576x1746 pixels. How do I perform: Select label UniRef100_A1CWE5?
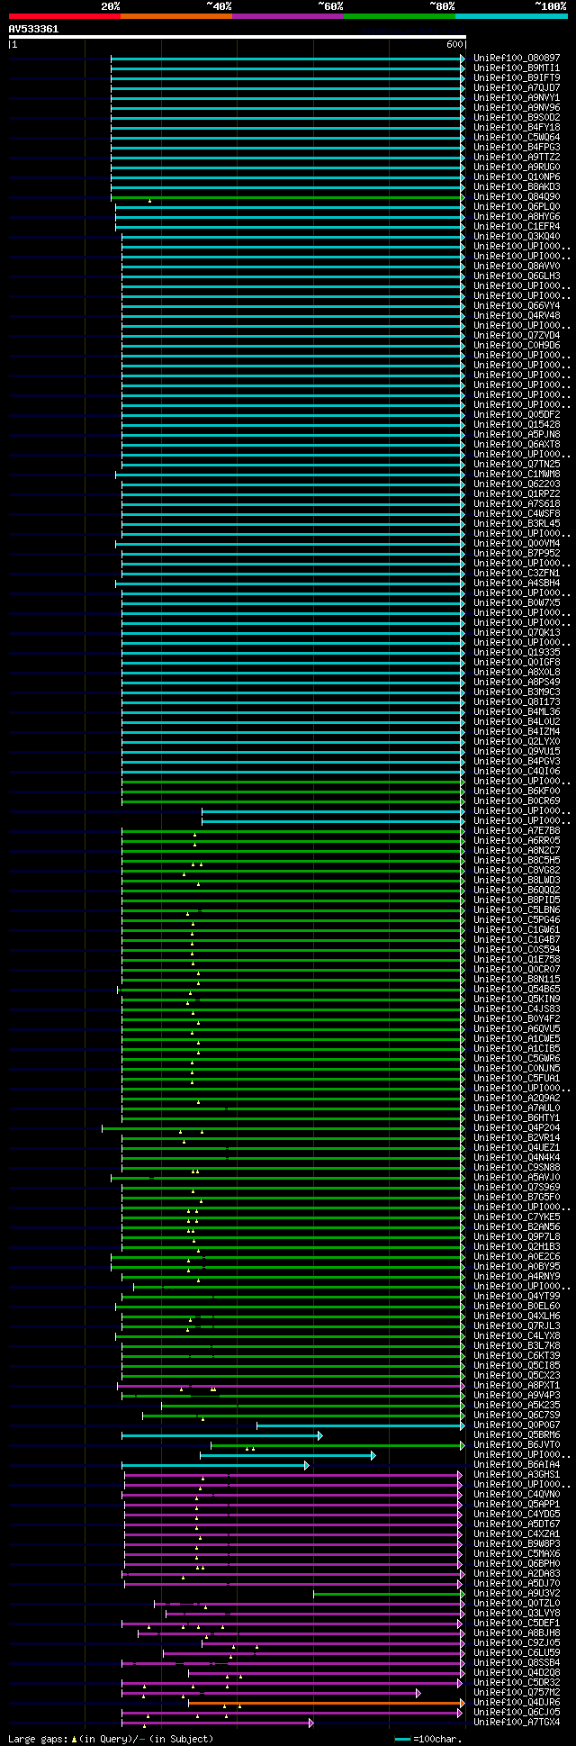coord(517,1039)
